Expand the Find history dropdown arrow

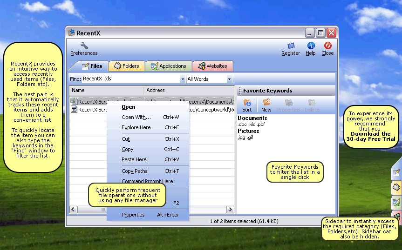pos(182,79)
